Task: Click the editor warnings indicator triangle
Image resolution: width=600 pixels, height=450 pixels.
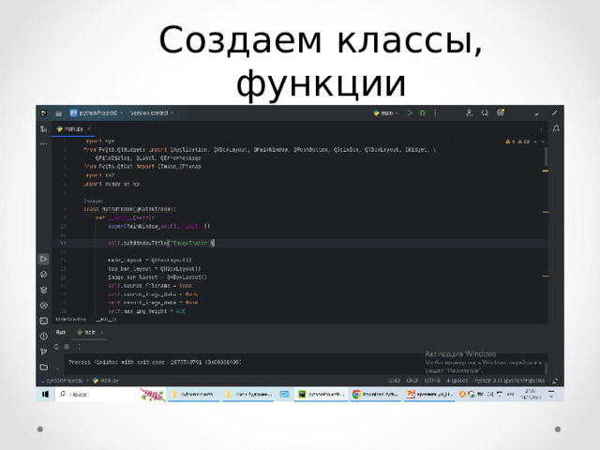Action: [508, 142]
